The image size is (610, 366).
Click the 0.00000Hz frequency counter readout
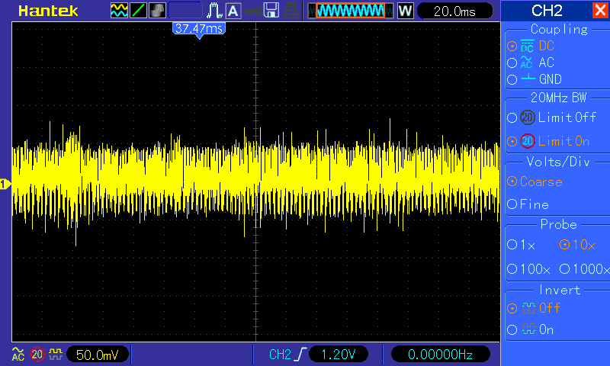click(x=441, y=355)
